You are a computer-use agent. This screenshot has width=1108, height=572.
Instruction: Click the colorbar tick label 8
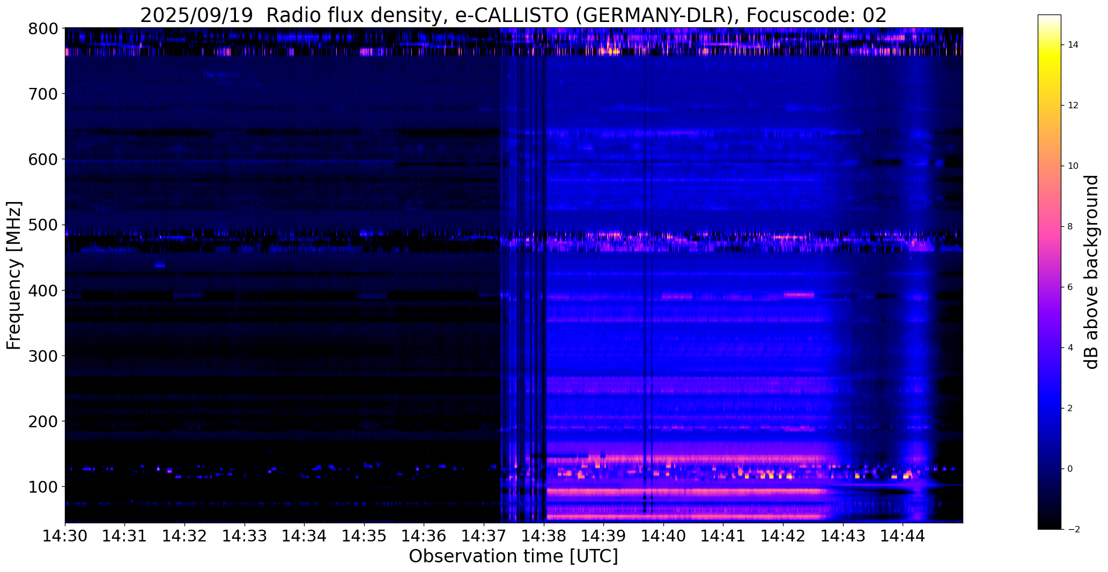pos(1070,227)
